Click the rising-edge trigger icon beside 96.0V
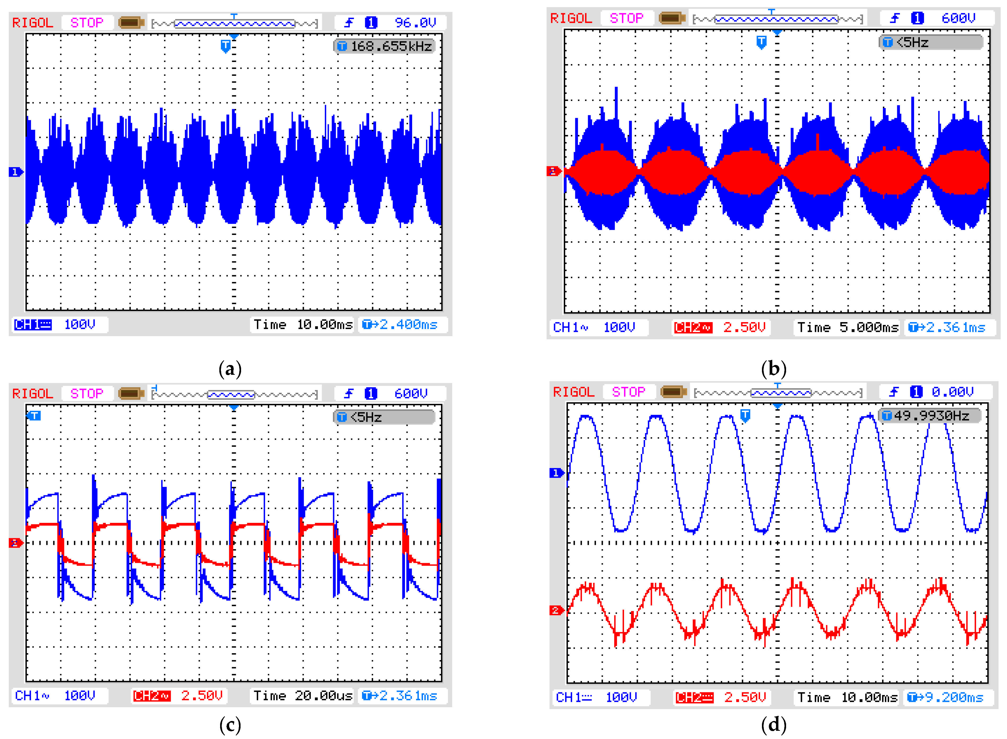Screen dimensions: 1007x739 point(349,22)
